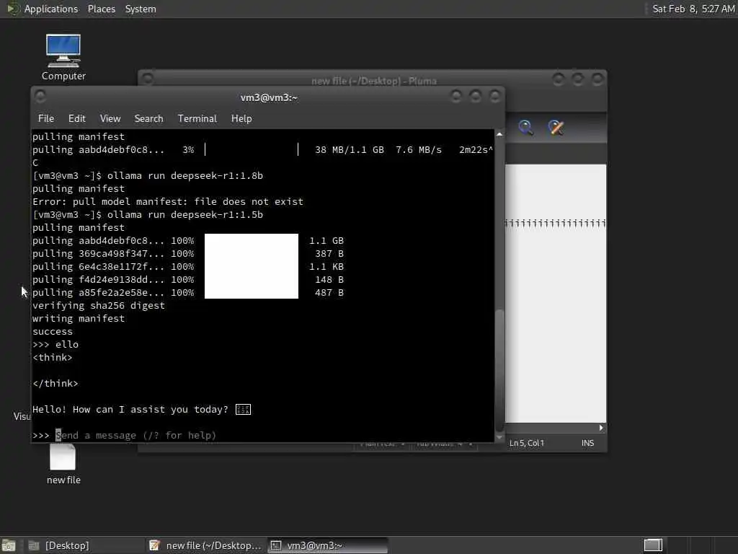Screen dimensions: 738x554
Task: Open the Computer desktop icon
Action: pos(63,56)
